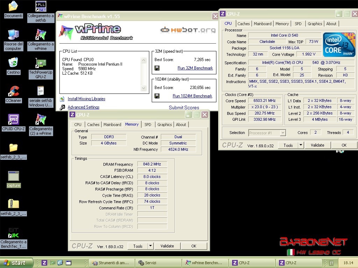The image size is (358, 268).
Task: Switch to CPU tab in lower CPU-Z
Action: (x=78, y=125)
